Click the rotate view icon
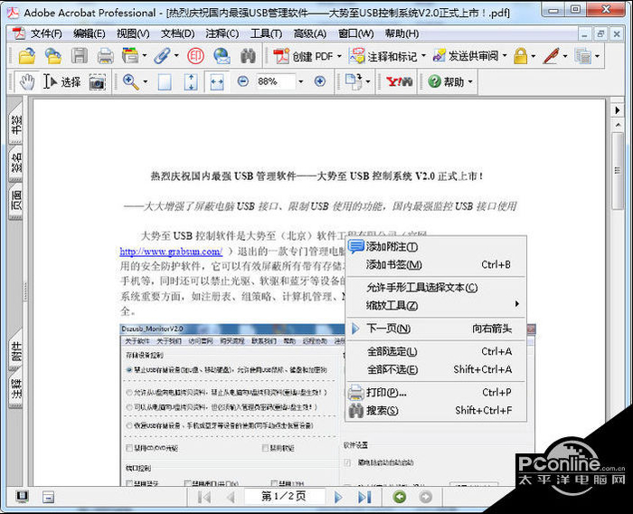Screen dimensions: 633x514 coord(354,81)
